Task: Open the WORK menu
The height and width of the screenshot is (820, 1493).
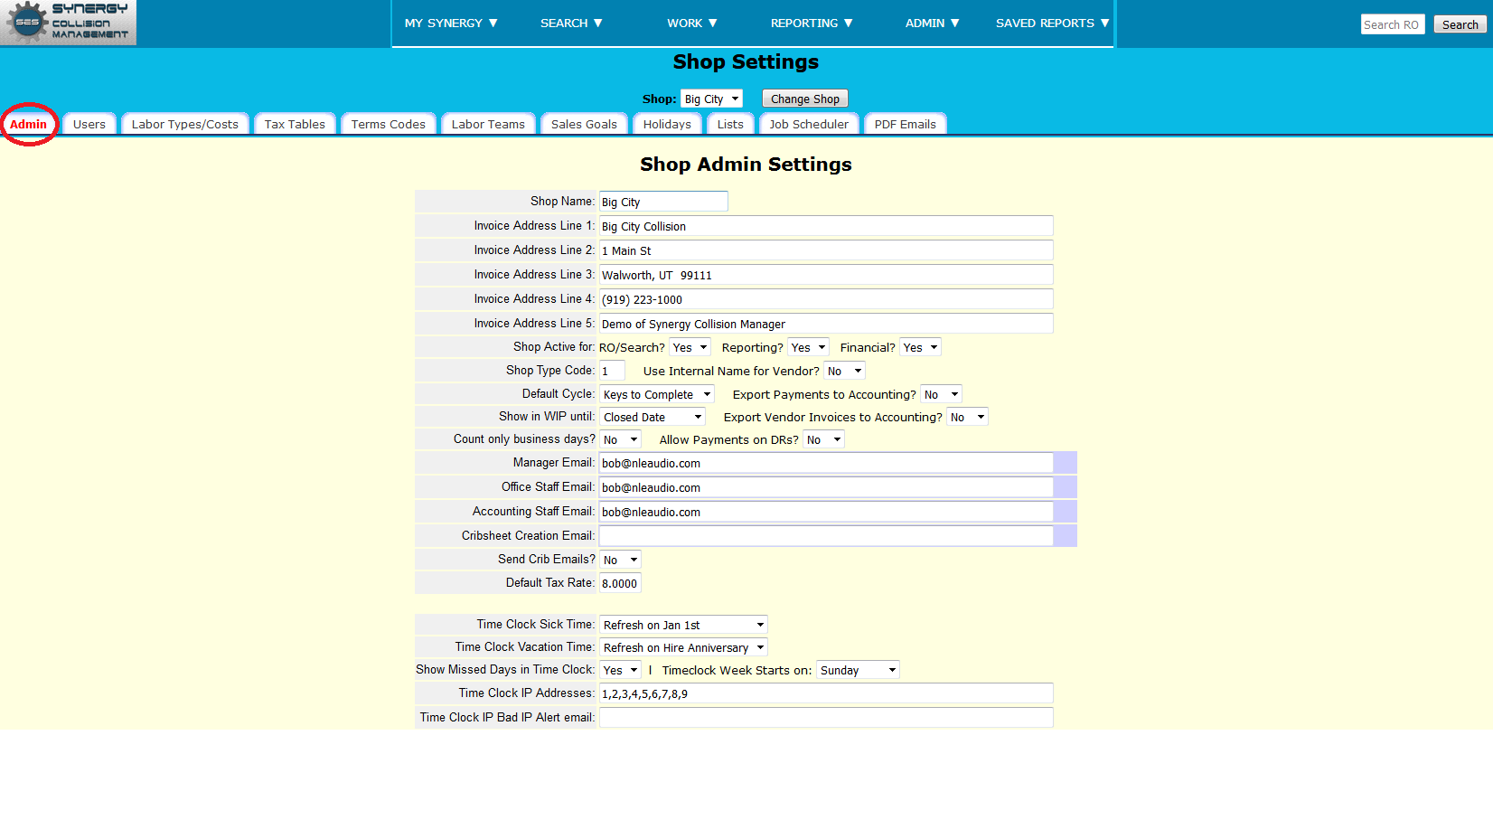Action: [x=692, y=24]
